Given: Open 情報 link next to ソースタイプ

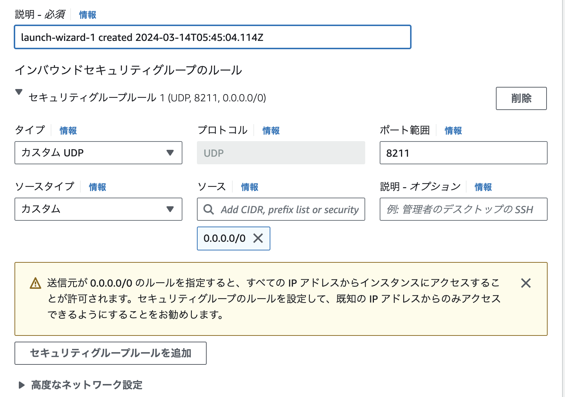Looking at the screenshot, I should pyautogui.click(x=97, y=187).
